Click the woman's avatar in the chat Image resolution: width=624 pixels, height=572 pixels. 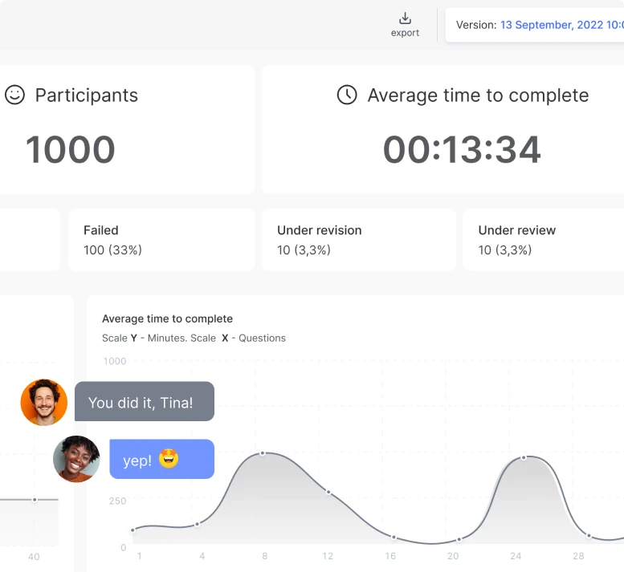pos(76,459)
